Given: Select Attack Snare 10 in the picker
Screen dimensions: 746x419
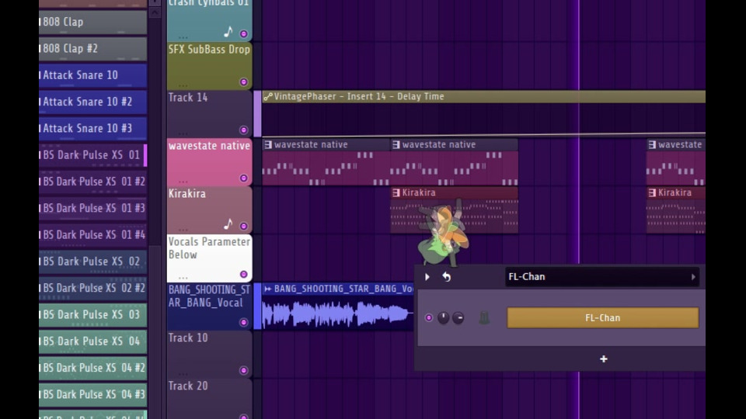Looking at the screenshot, I should pos(92,75).
